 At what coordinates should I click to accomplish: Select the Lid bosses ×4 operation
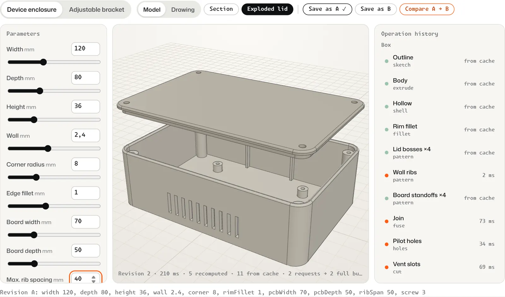439,153
